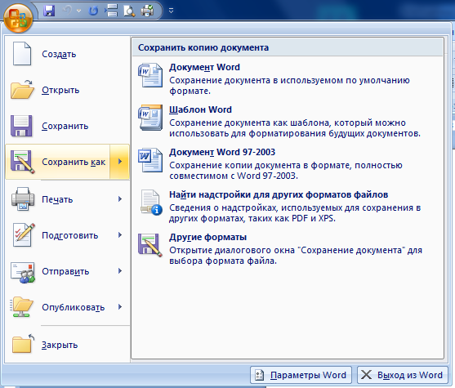455x388 pixels.
Task: Expand the Отправить submenu arrow
Action: pyautogui.click(x=120, y=270)
